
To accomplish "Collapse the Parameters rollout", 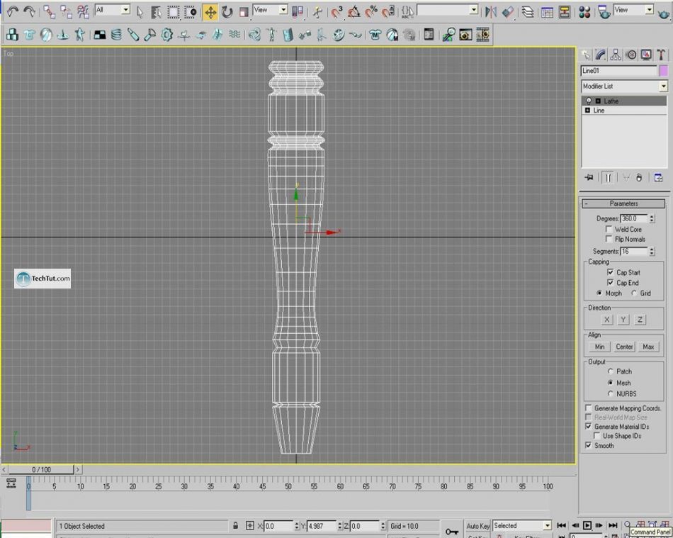I will coord(623,203).
